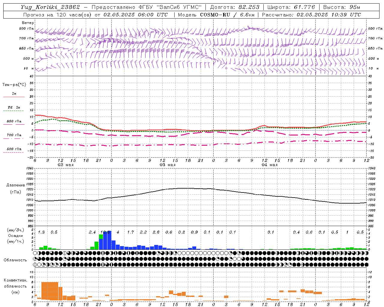Click the "Ветер" wind panel label
The image size is (384, 307).
coord(28,23)
